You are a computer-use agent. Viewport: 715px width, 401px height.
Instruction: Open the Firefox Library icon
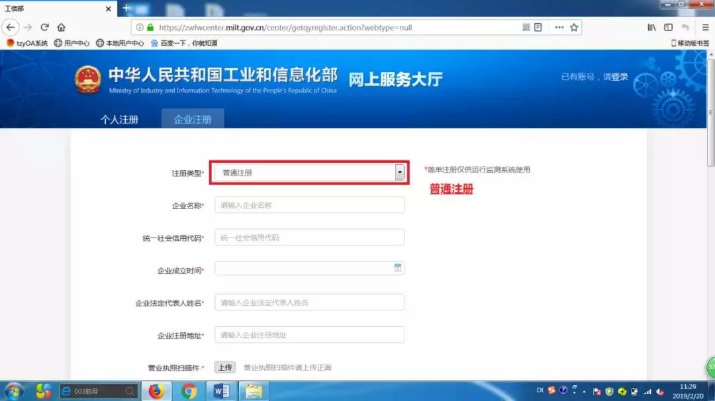(x=651, y=28)
